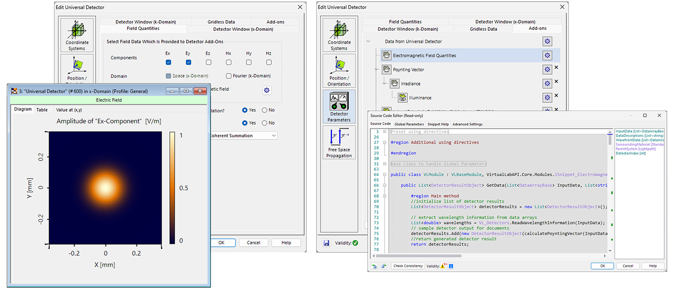Image resolution: width=674 pixels, height=289 pixels.
Task: Expand collapsed code region on line 31
Action: [x=385, y=164]
